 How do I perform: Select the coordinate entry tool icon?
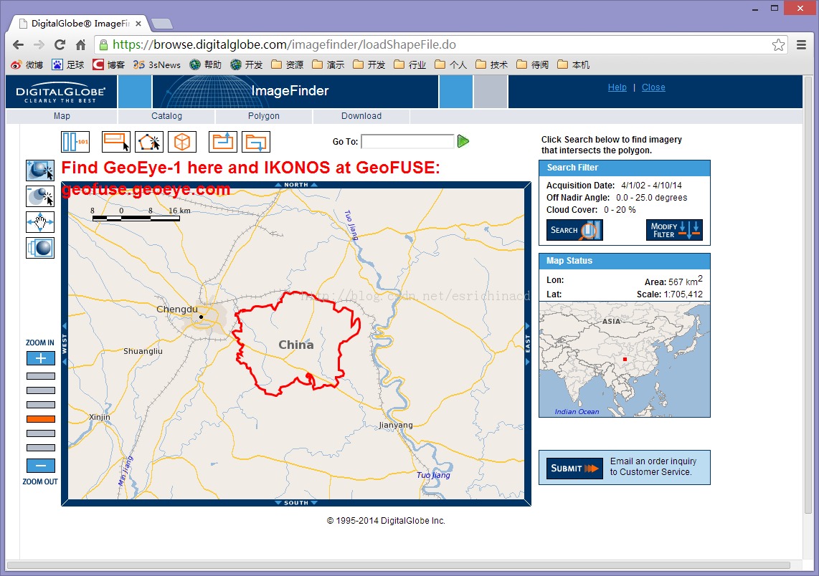pyautogui.click(x=75, y=141)
